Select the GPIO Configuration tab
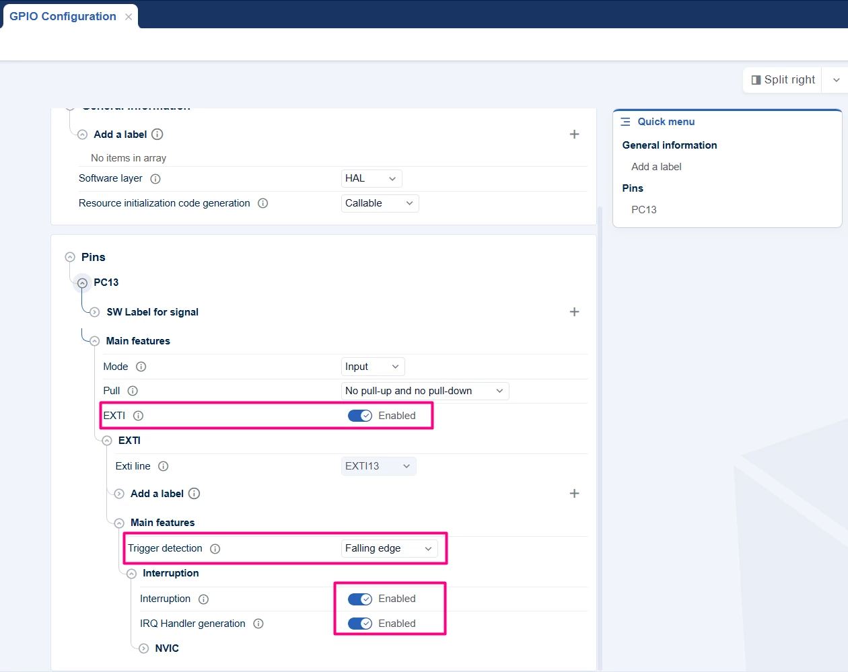848x672 pixels. [63, 16]
